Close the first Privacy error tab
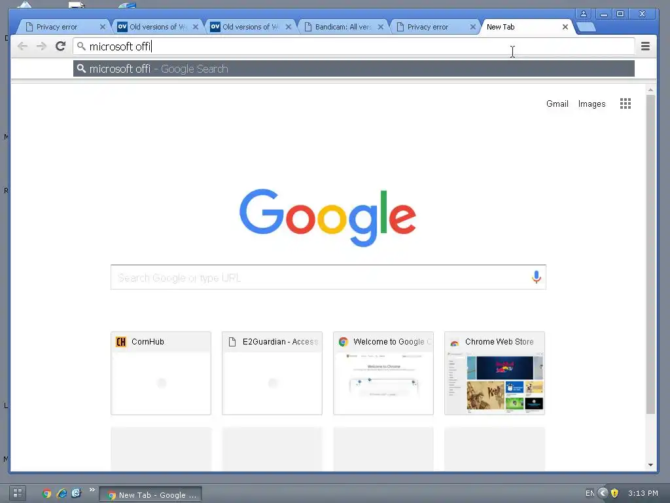Image resolution: width=670 pixels, height=503 pixels. [x=103, y=27]
